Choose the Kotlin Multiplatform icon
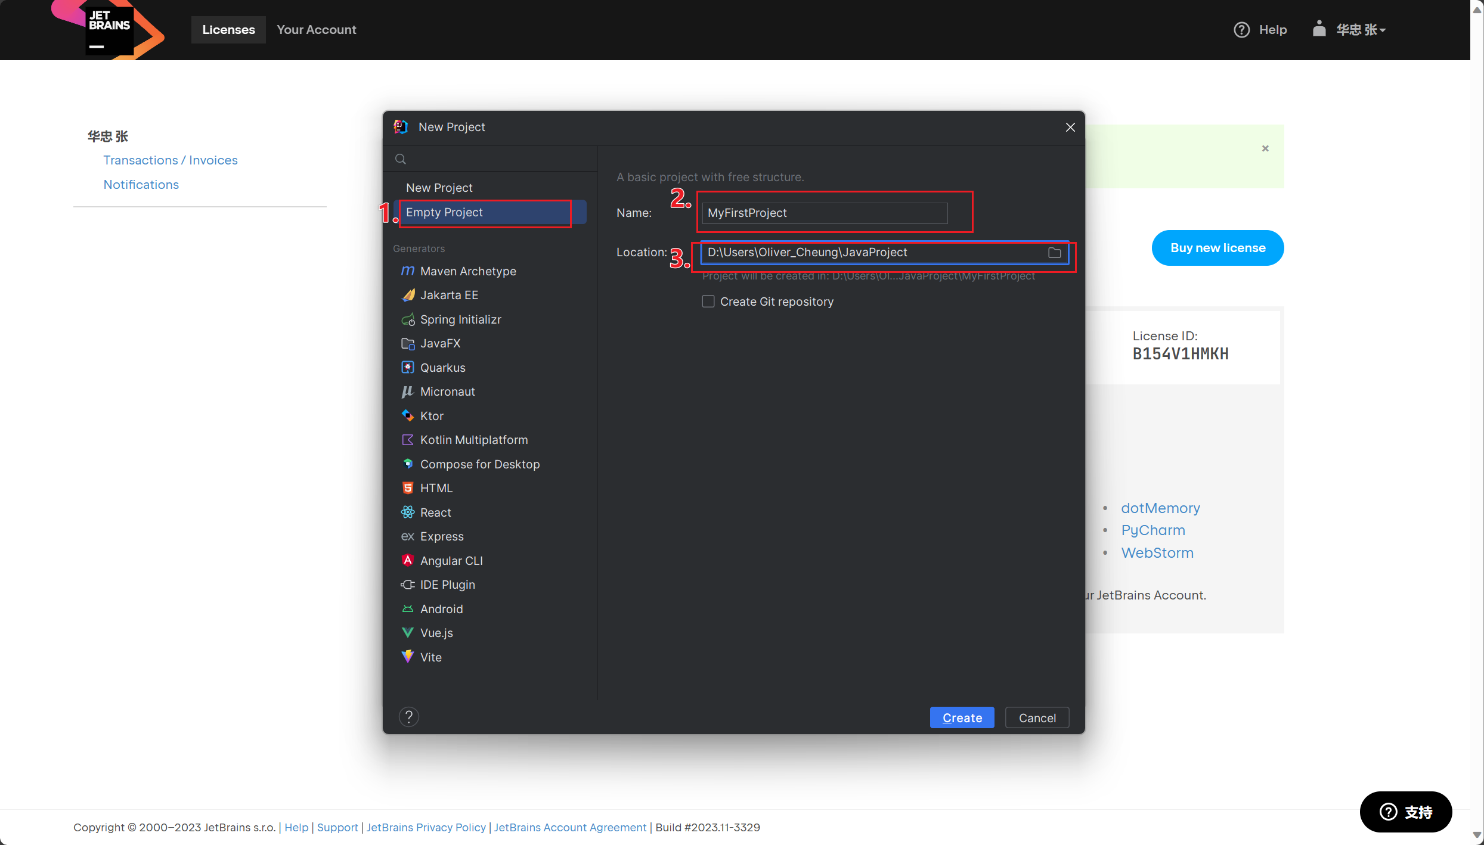 408,440
